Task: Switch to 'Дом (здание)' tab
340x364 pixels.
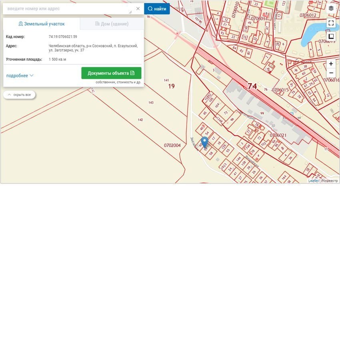Action: click(112, 24)
